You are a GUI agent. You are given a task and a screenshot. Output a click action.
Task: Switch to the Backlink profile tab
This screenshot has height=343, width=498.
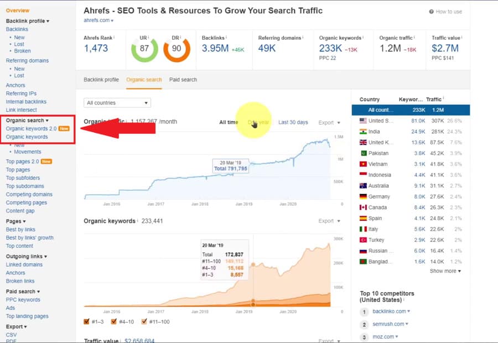point(101,80)
